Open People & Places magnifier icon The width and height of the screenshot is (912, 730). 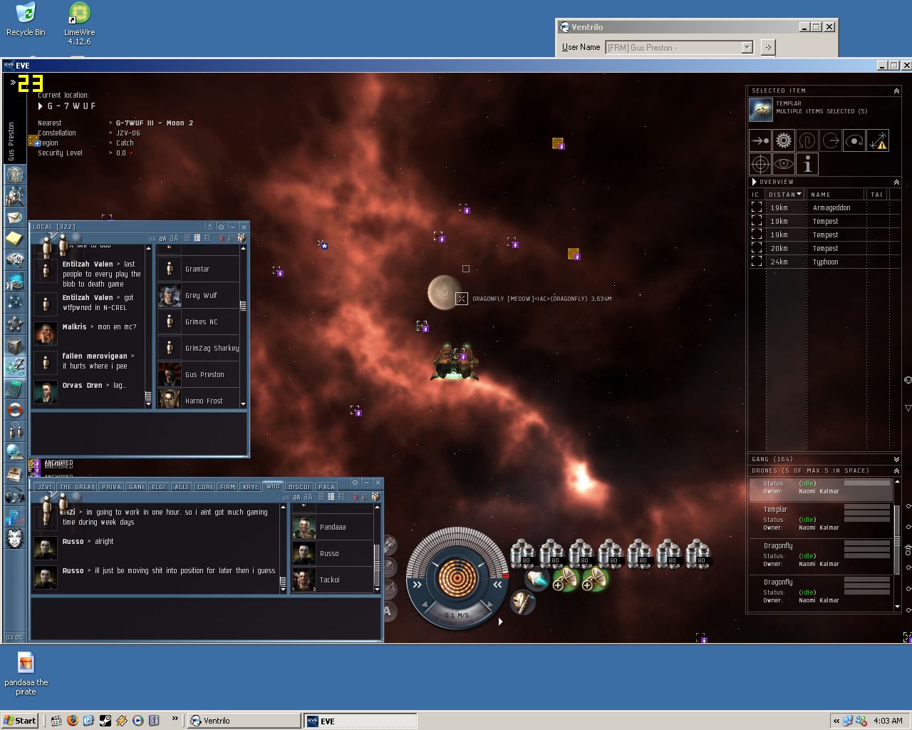click(15, 196)
